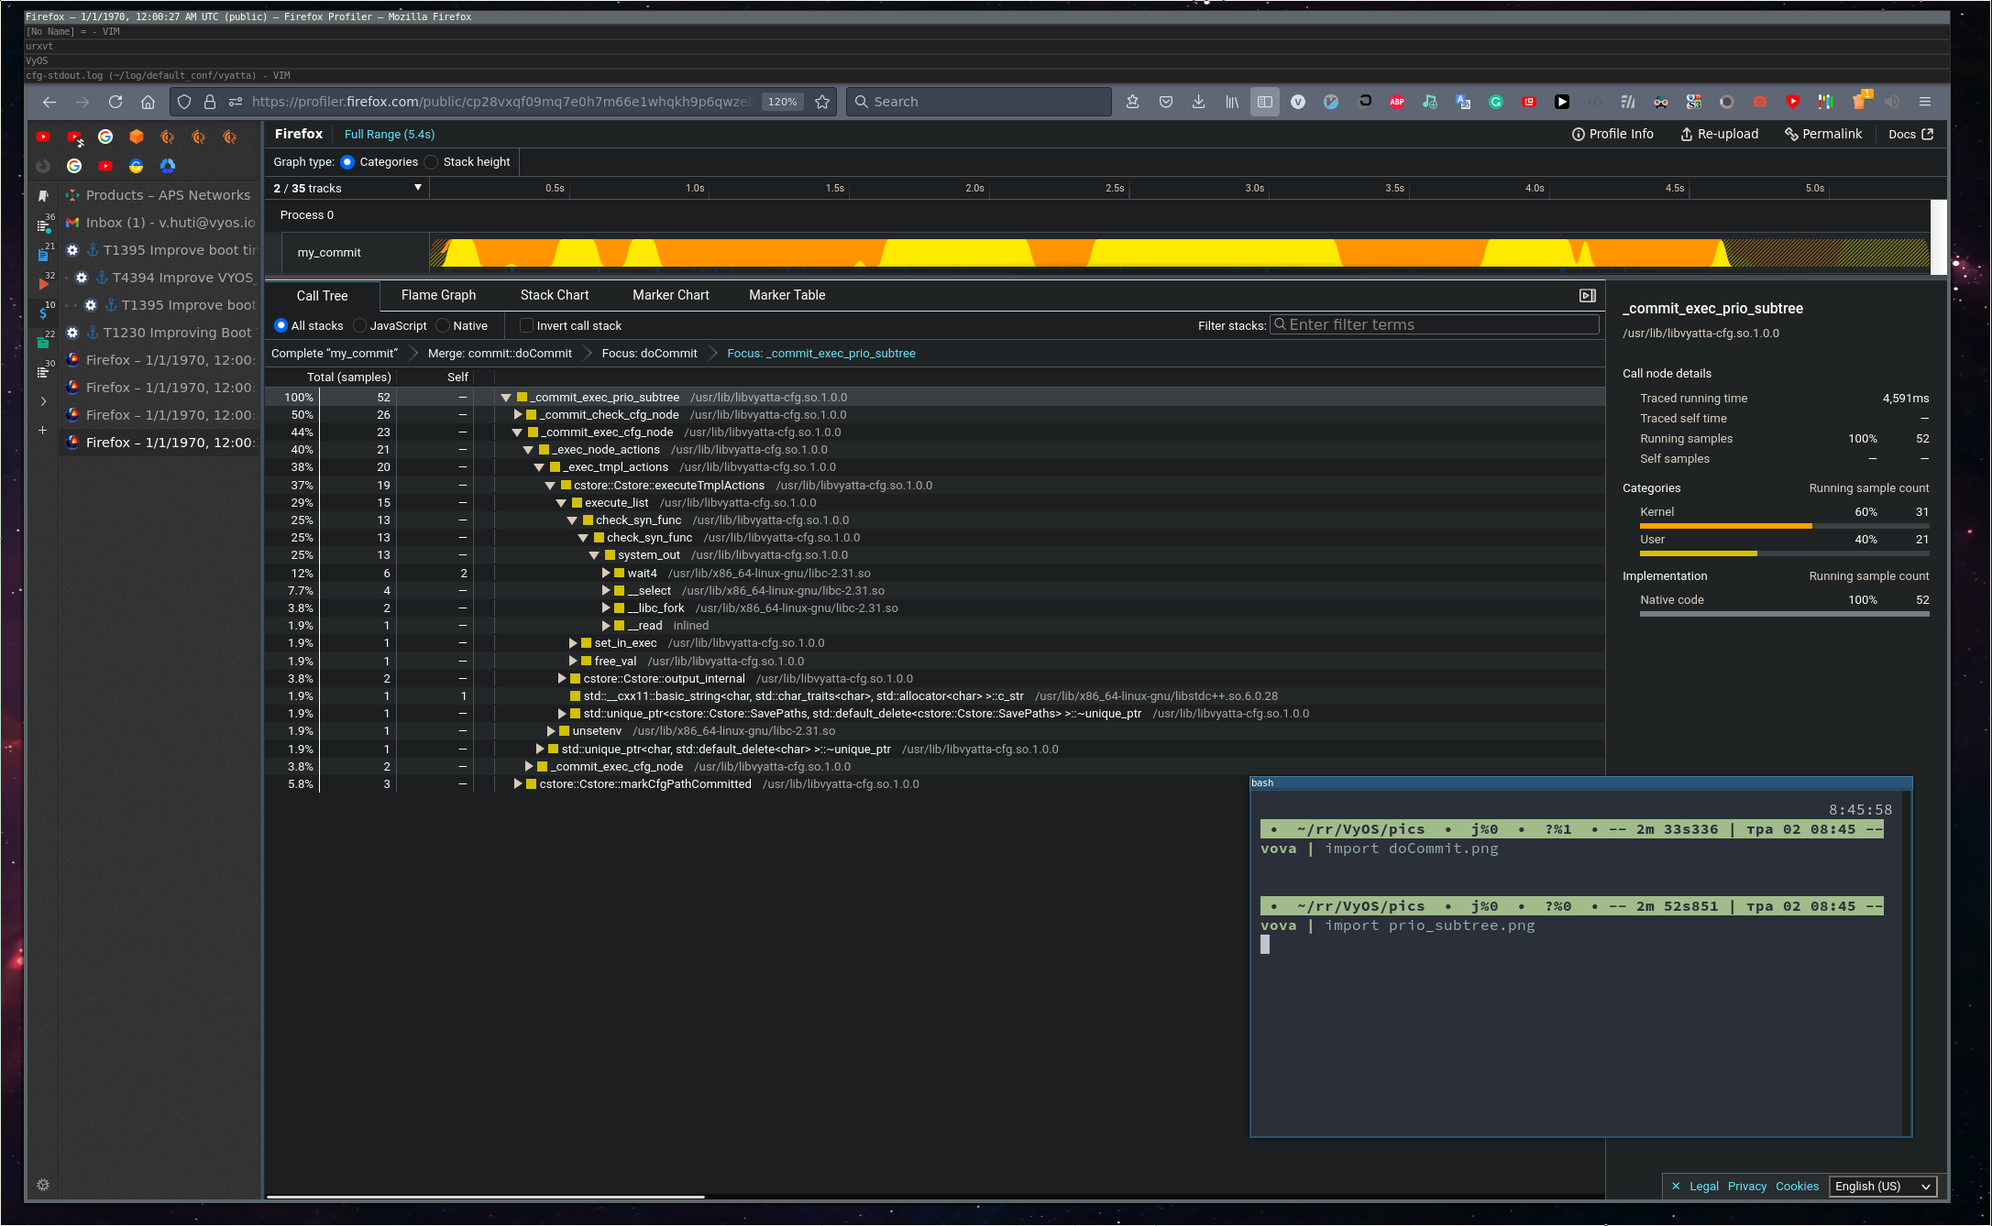Screen dimensions: 1992x1226
Task: Enable Invert call stack checkbox
Action: [526, 326]
